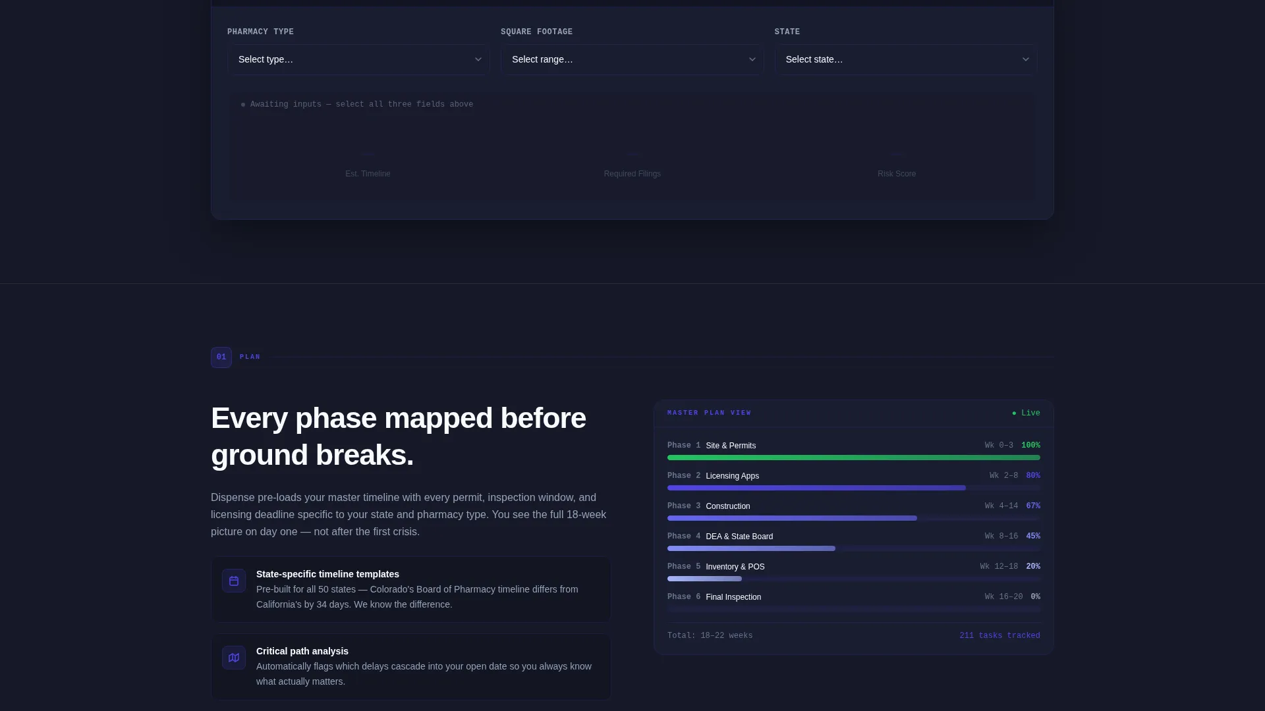Click the '211 tasks tracked' text
Image resolution: width=1265 pixels, height=711 pixels.
(999, 636)
